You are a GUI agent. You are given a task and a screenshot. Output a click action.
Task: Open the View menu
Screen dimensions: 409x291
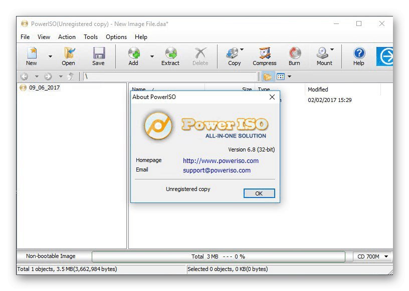tap(44, 37)
